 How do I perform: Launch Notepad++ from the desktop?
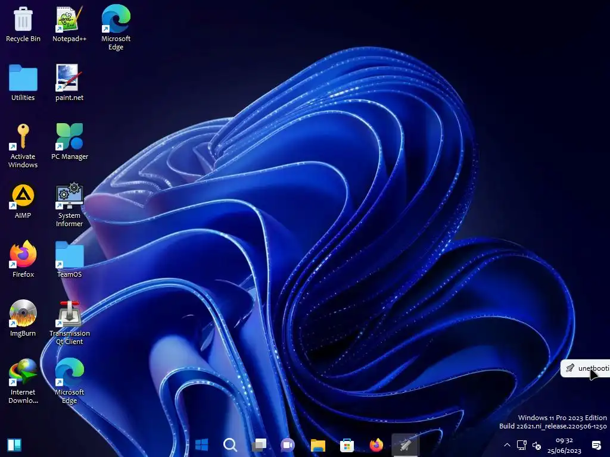tap(69, 24)
